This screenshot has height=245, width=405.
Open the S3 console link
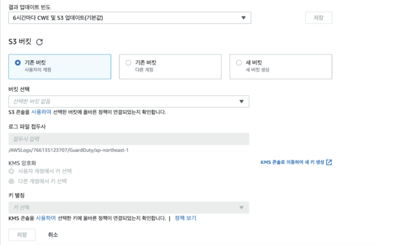41,112
